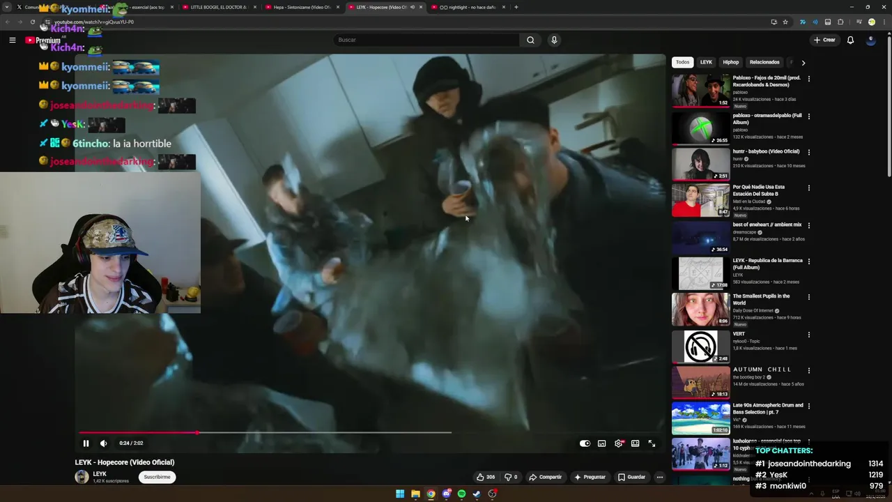
Task: Open LEYK channel avatar
Action: 82,477
